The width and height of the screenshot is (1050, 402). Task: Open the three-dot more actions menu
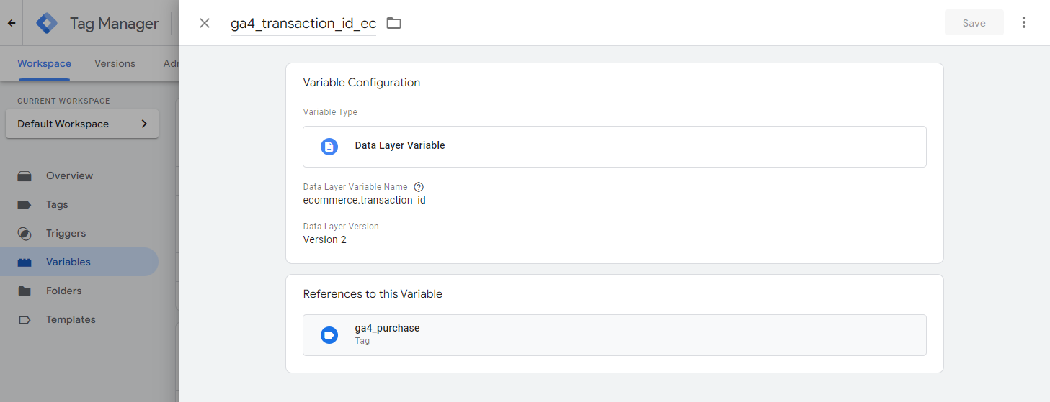point(1024,23)
